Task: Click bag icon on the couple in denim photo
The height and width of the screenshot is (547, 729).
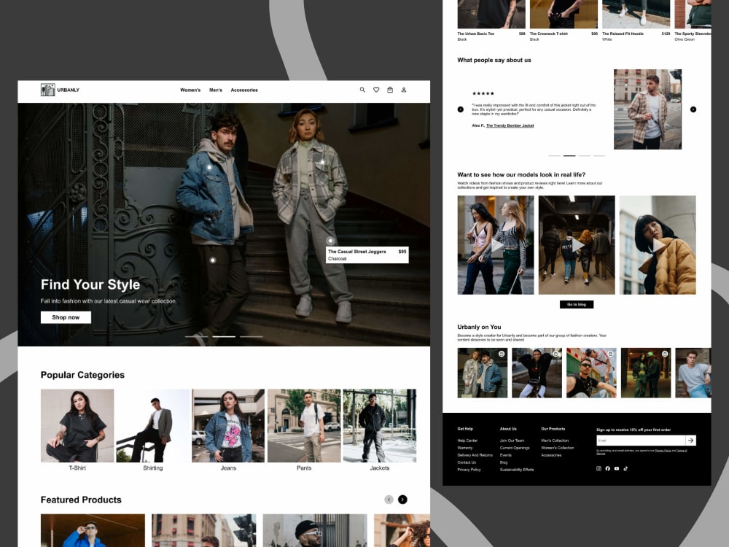Action: (502, 354)
